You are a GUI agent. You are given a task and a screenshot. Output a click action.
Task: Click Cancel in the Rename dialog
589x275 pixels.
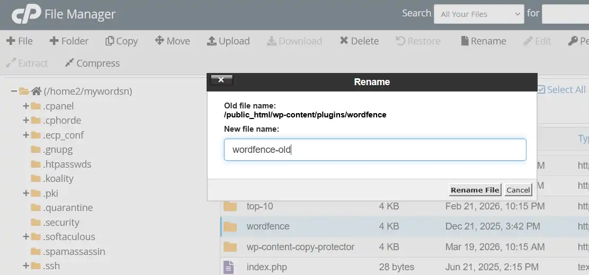518,190
